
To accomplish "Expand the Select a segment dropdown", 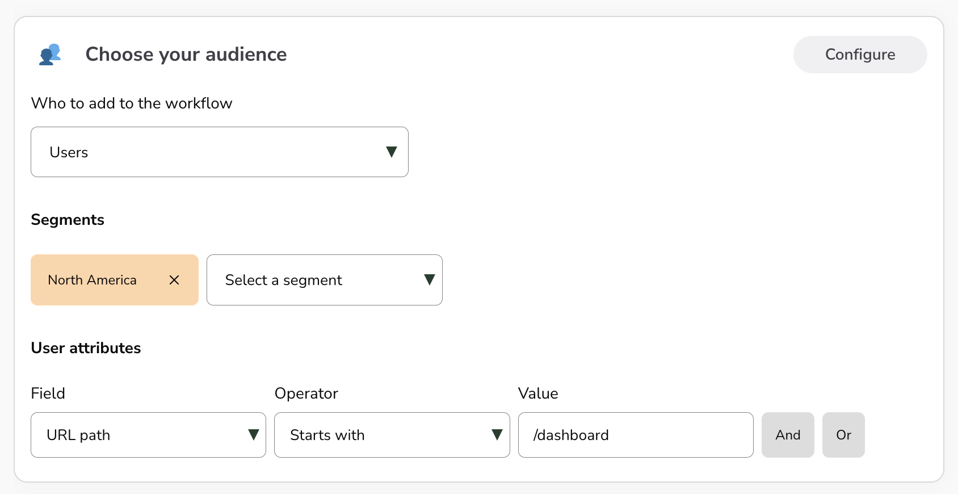I will tap(325, 280).
